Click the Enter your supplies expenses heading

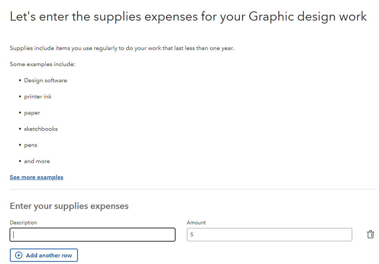pos(69,206)
